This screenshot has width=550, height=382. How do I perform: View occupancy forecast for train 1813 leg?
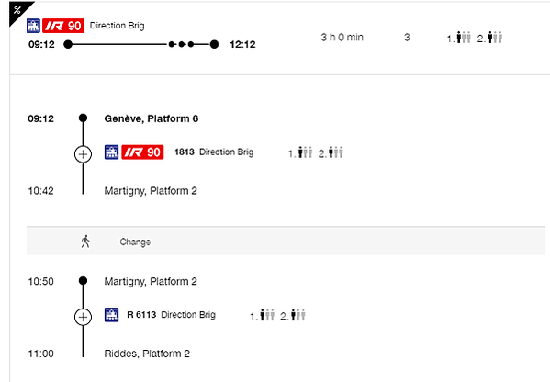coord(316,152)
